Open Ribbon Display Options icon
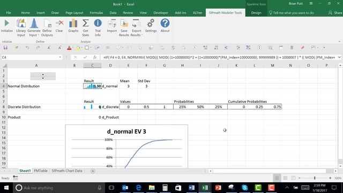This screenshot has height=193, width=343. (x=311, y=4)
